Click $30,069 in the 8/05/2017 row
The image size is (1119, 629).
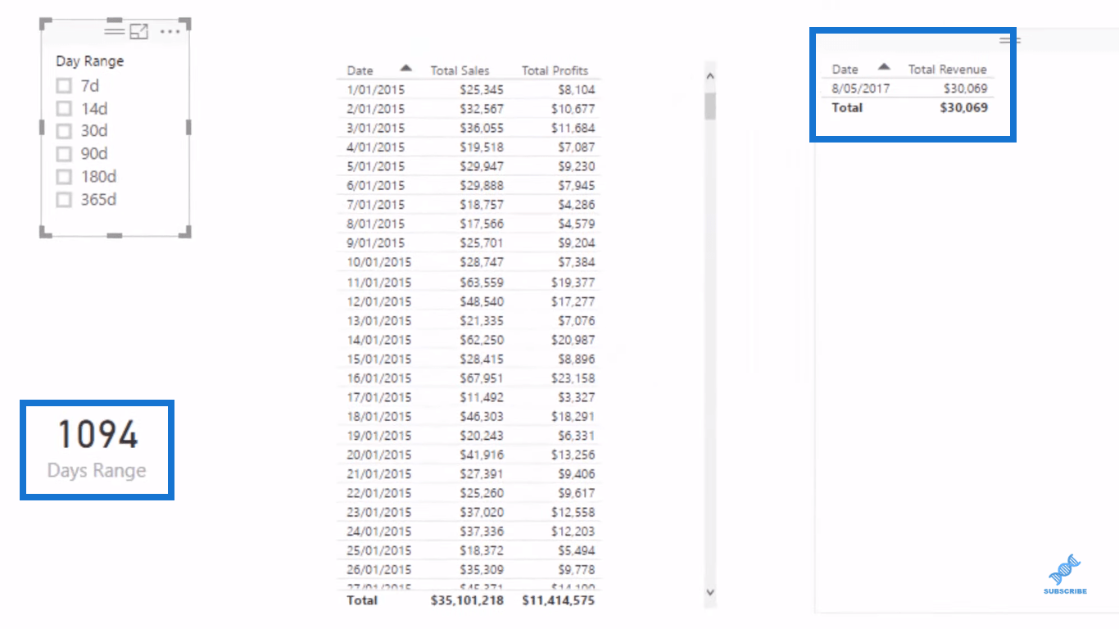[966, 88]
